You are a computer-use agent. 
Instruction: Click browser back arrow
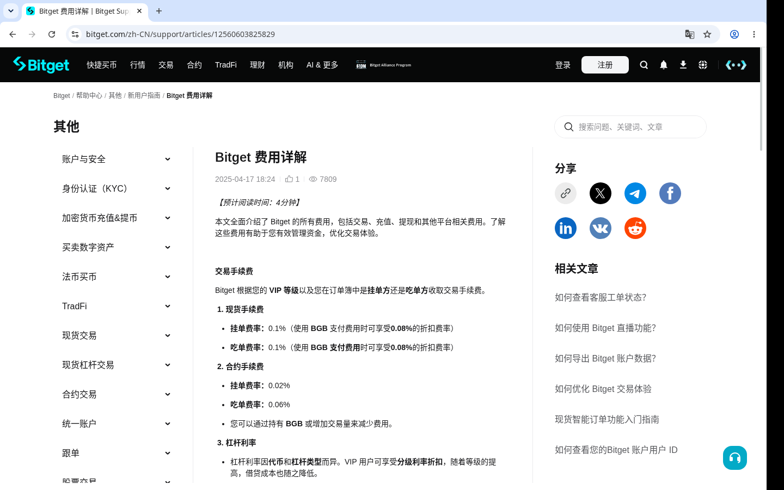[13, 34]
